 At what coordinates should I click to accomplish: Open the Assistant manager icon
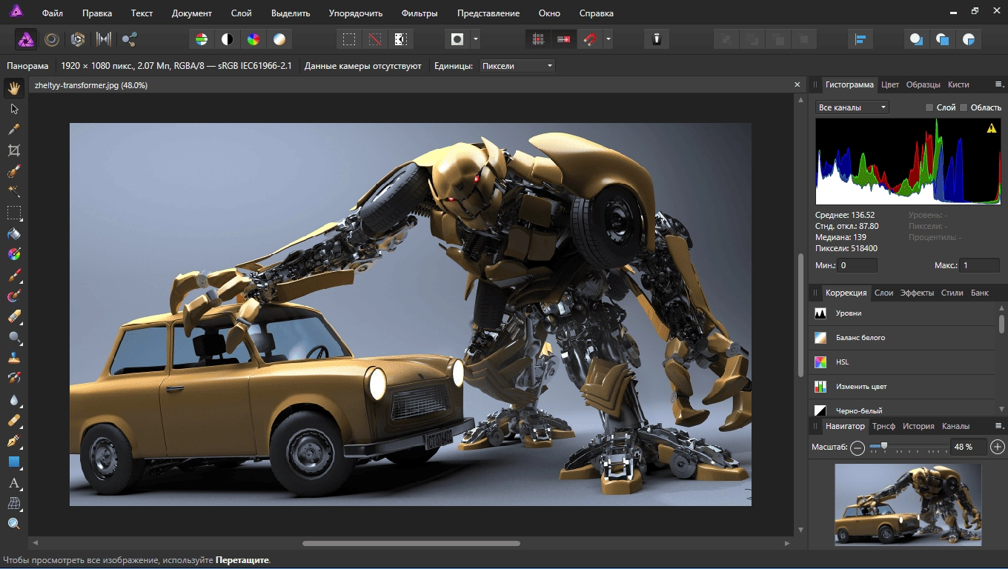tap(656, 39)
